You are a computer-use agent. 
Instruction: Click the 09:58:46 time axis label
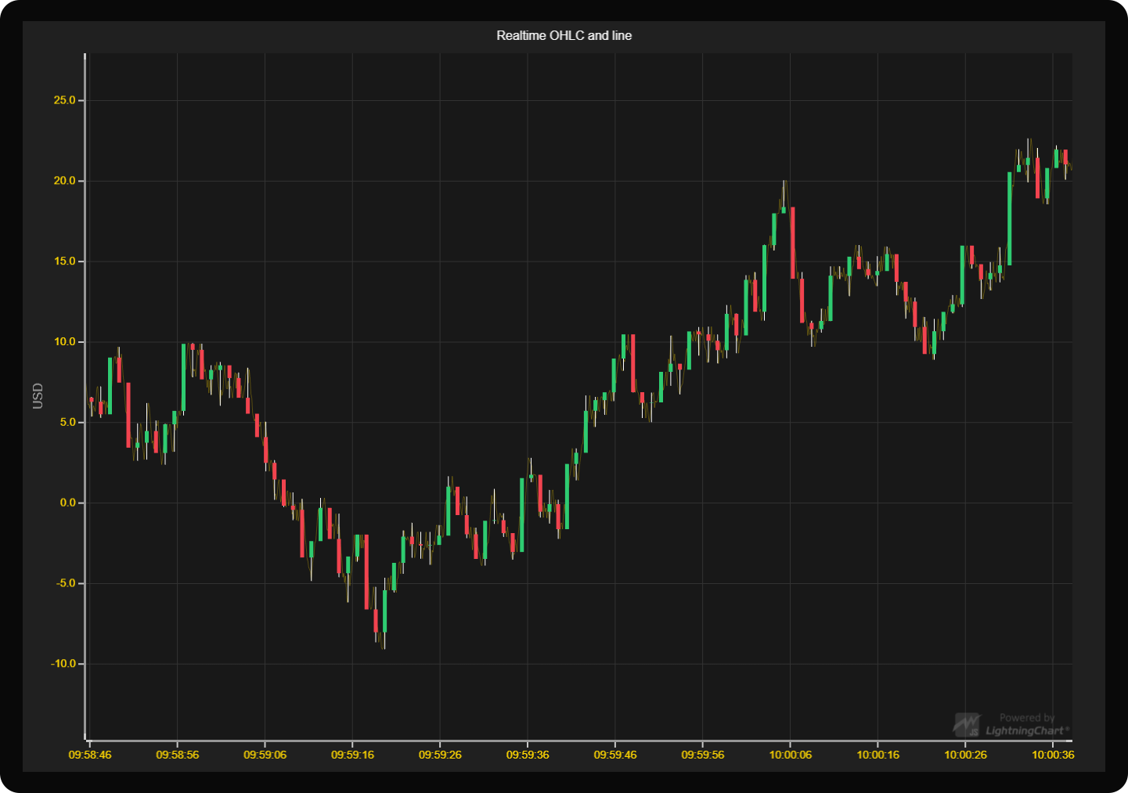click(x=90, y=755)
